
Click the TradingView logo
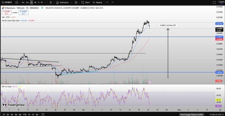point(13,105)
